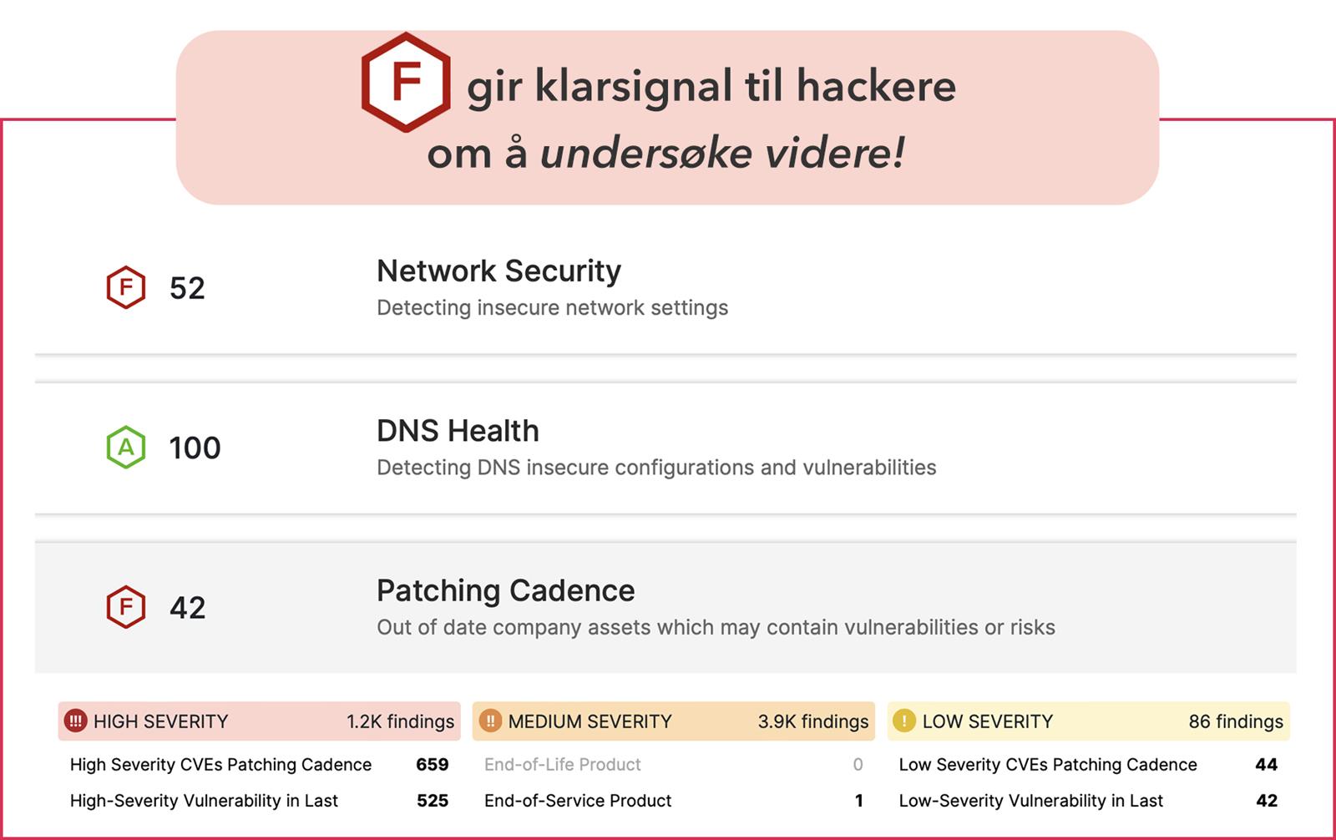Open the Low Severity findings header
Screen dimensions: 1336x840
pos(1089,721)
